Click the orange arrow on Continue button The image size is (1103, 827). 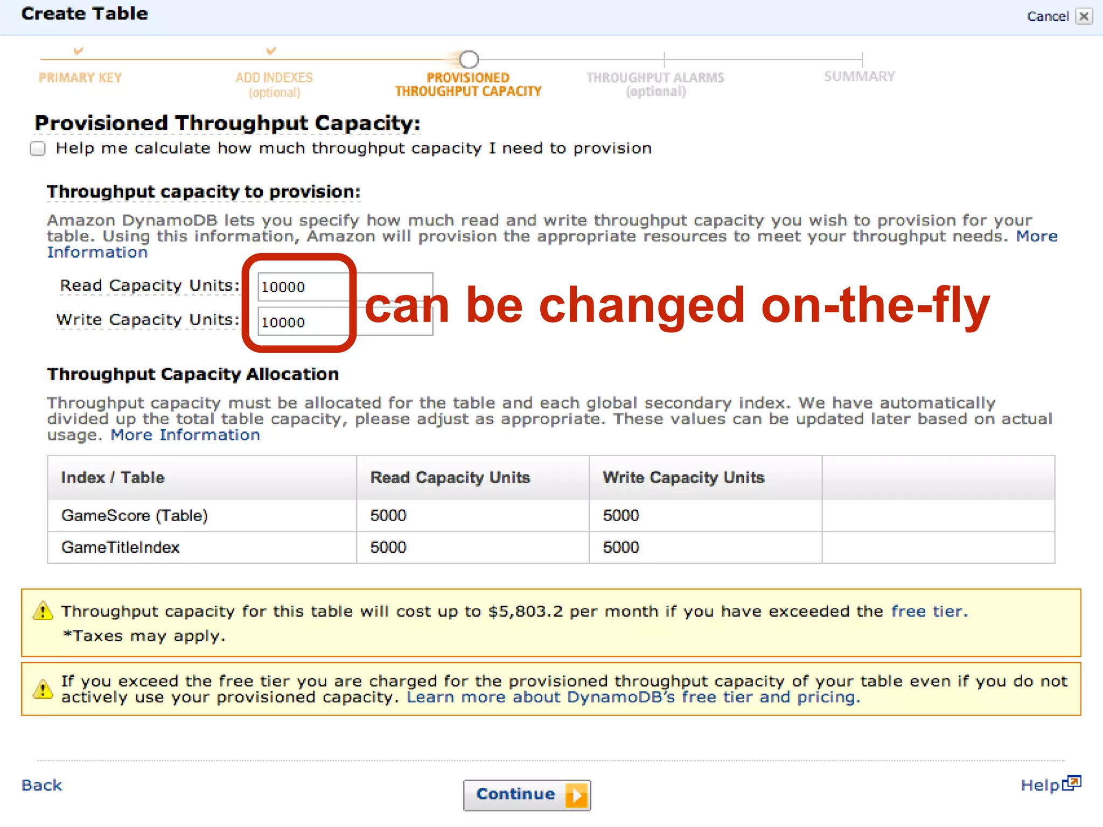[576, 795]
